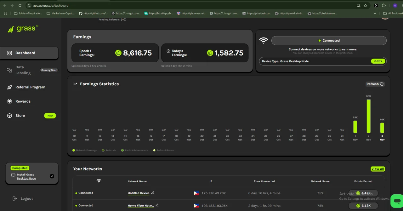The width and height of the screenshot is (403, 211).
Task: Open the Desktop Node link
Action: coord(26,179)
